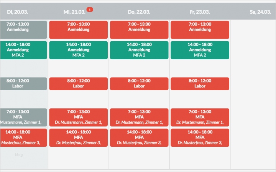Open Wednesday's green Anmeldung MFA 2 shift
This screenshot has width=276, height=172.
click(x=78, y=50)
